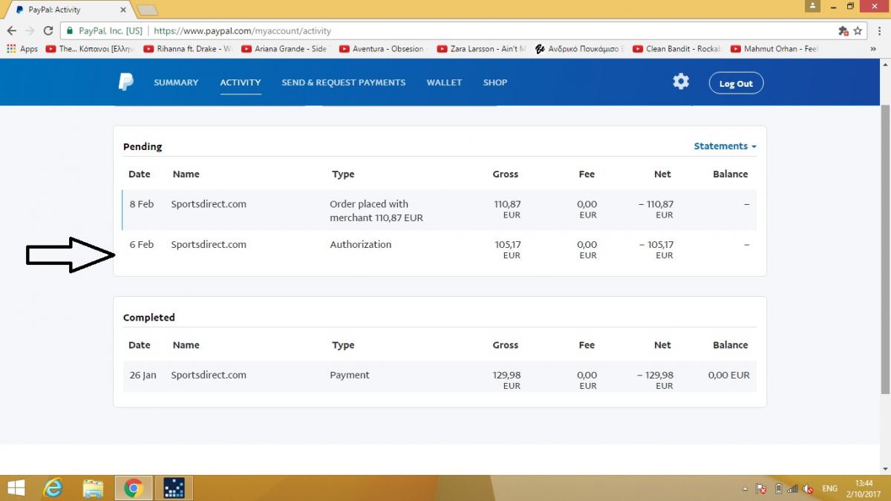
Task: Bookmark this page with the star icon
Action: [x=858, y=31]
